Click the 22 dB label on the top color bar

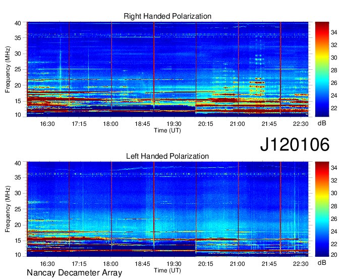click(334, 108)
